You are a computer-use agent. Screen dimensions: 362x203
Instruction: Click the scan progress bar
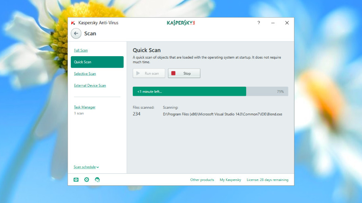[x=210, y=92]
